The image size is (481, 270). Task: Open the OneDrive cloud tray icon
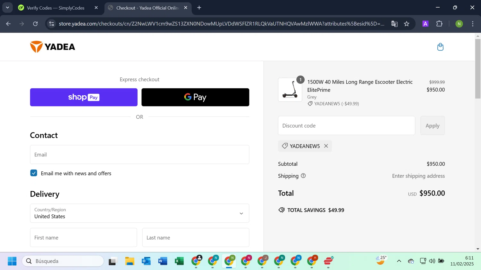[411, 261]
